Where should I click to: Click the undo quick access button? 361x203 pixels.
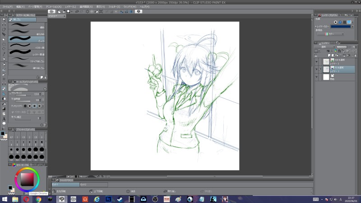click(170, 191)
